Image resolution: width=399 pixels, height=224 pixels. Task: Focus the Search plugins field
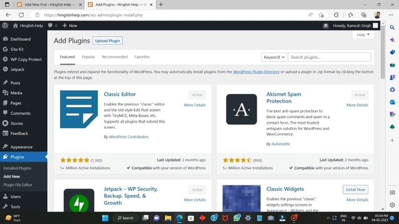tap(330, 57)
